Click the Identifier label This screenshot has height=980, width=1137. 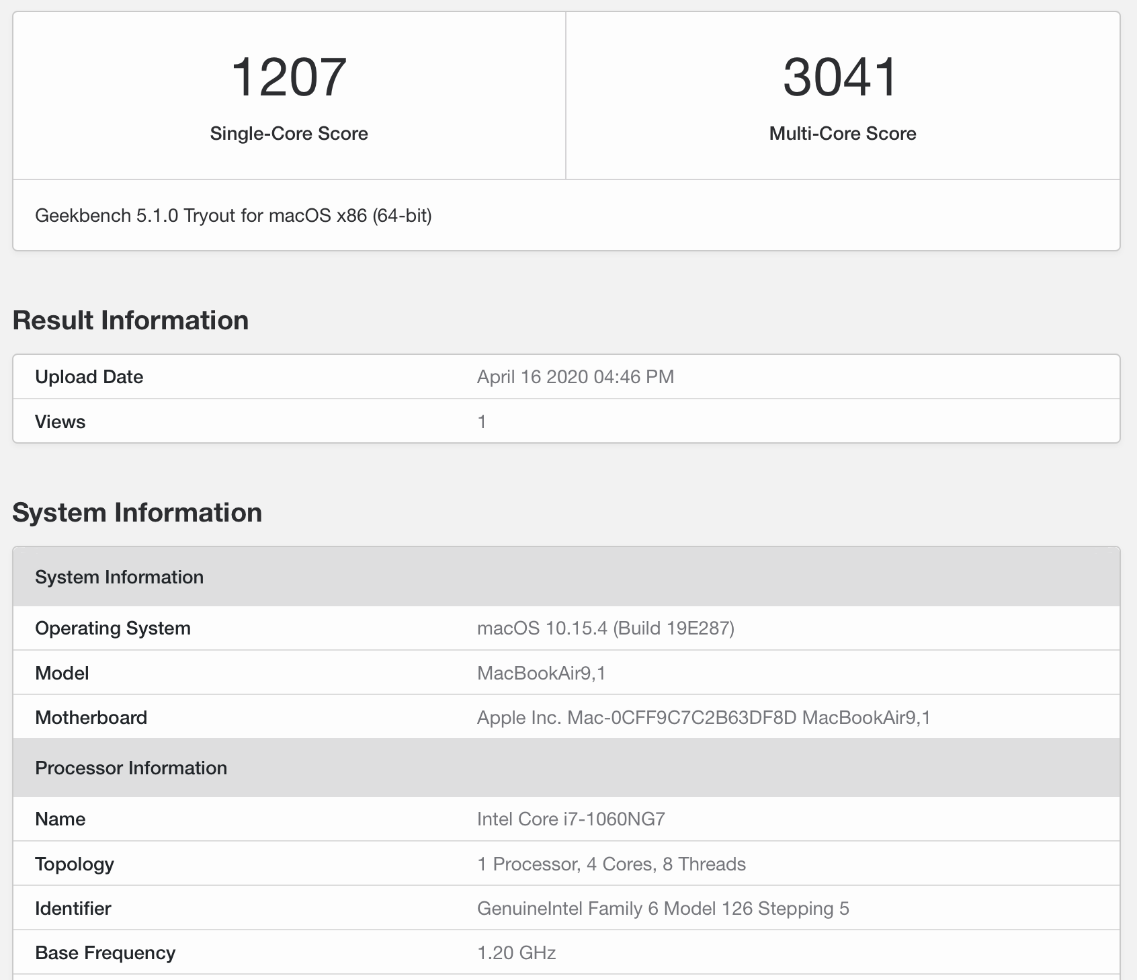tap(73, 909)
